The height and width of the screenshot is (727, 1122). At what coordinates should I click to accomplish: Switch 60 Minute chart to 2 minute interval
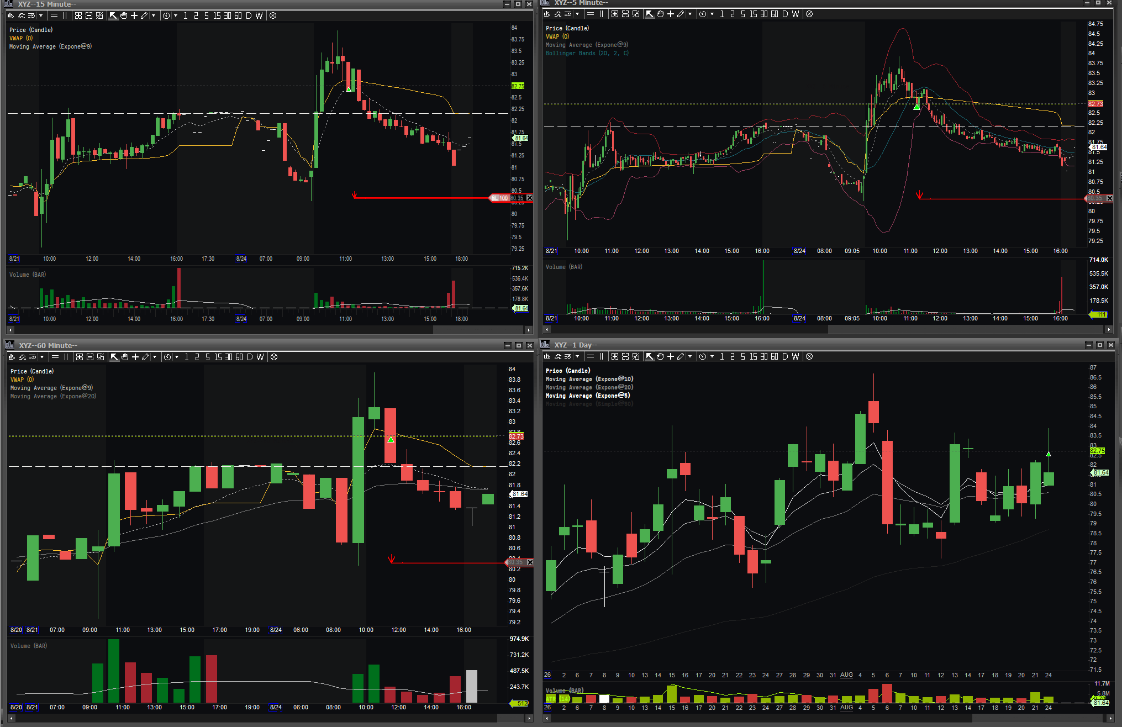click(197, 357)
